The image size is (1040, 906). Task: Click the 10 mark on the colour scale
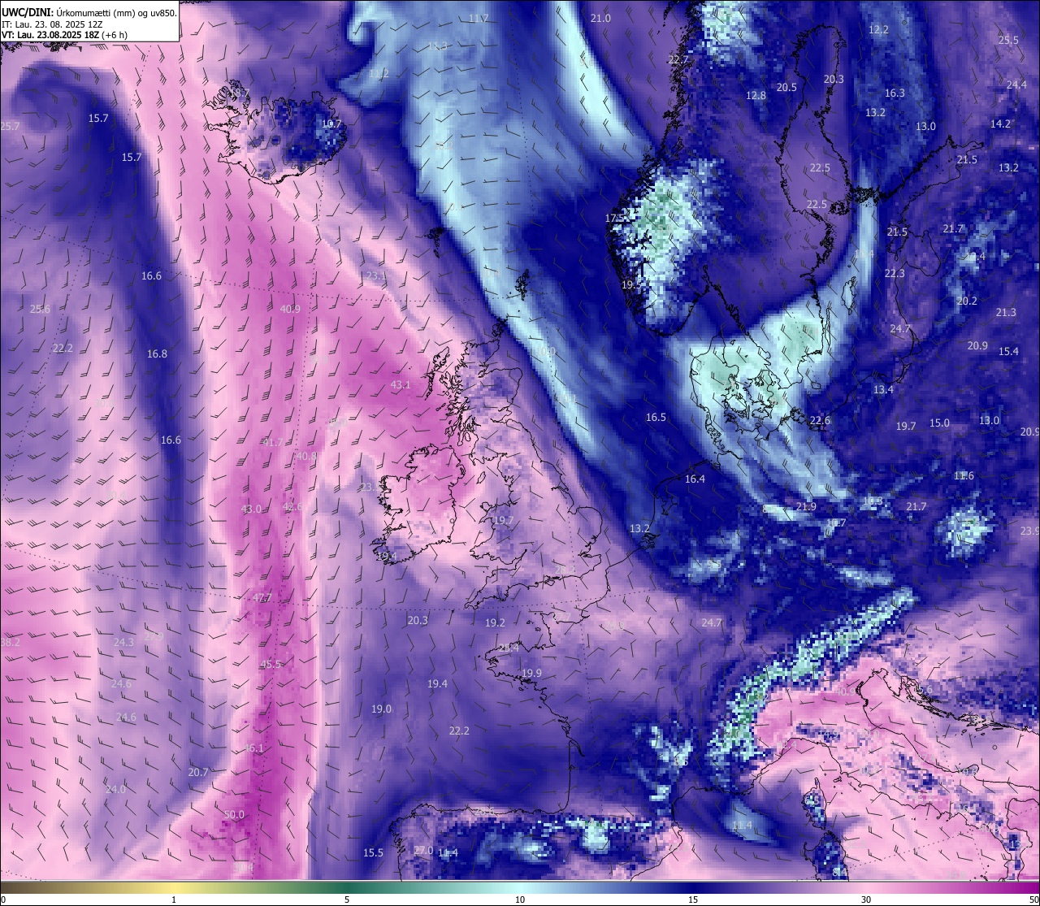pyautogui.click(x=520, y=899)
